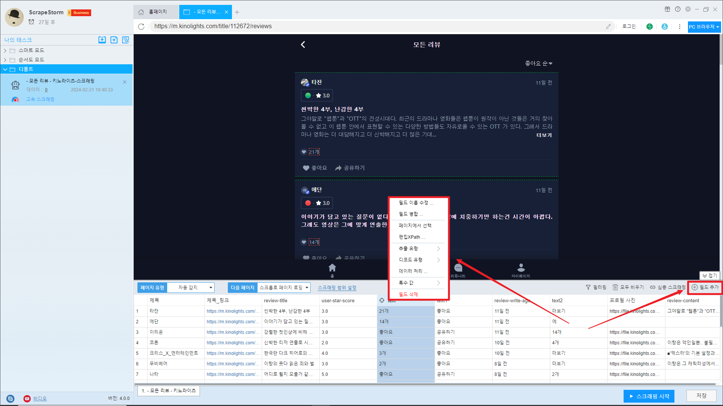Click the blue key icon in toolbar
The width and height of the screenshot is (723, 406).
(665, 26)
